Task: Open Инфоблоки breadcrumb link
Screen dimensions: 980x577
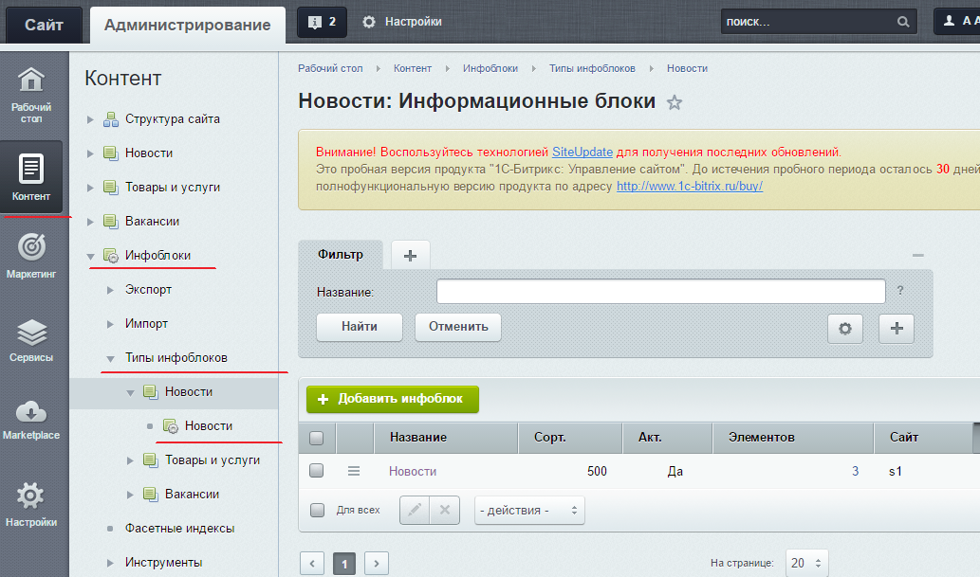Action: (490, 68)
